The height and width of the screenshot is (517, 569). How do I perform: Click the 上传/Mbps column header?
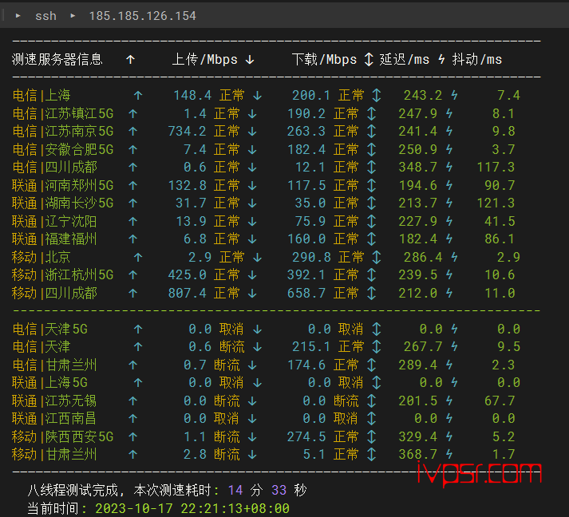pyautogui.click(x=204, y=59)
